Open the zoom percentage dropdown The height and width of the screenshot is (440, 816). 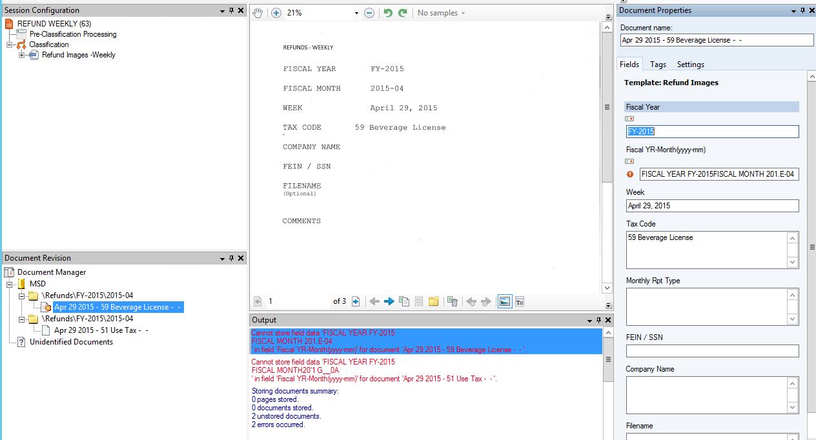[x=356, y=13]
